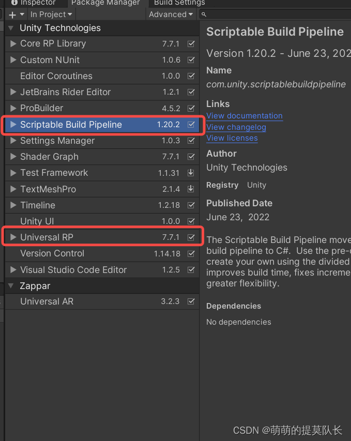Select the Universal AR package
This screenshot has height=441, width=351.
tap(102, 301)
